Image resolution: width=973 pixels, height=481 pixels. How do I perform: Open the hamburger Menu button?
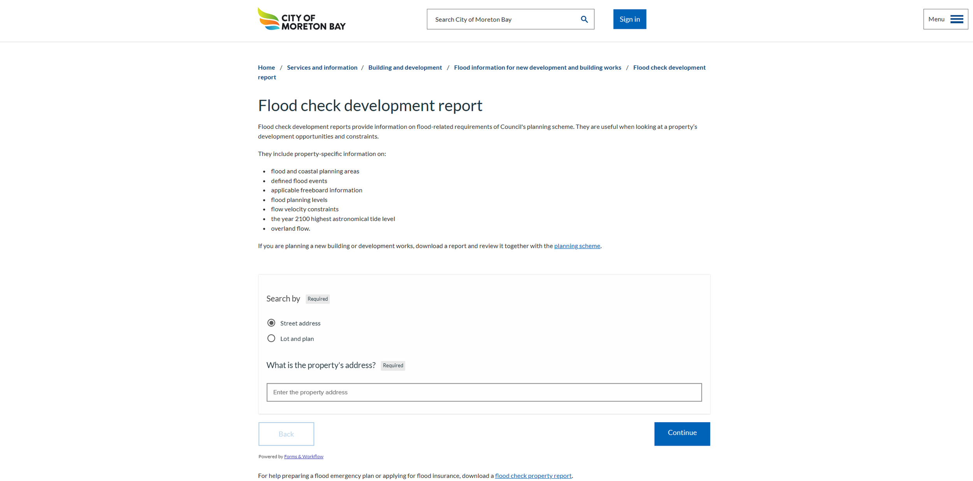945,19
